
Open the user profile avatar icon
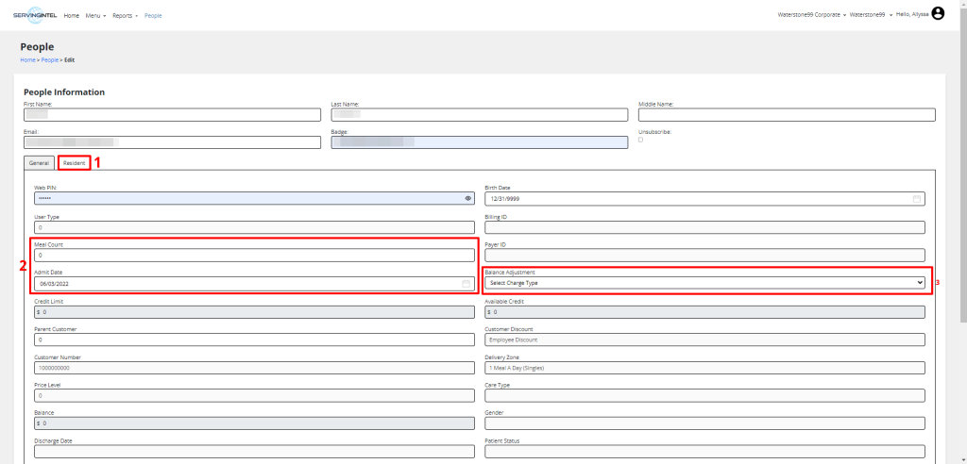point(938,14)
